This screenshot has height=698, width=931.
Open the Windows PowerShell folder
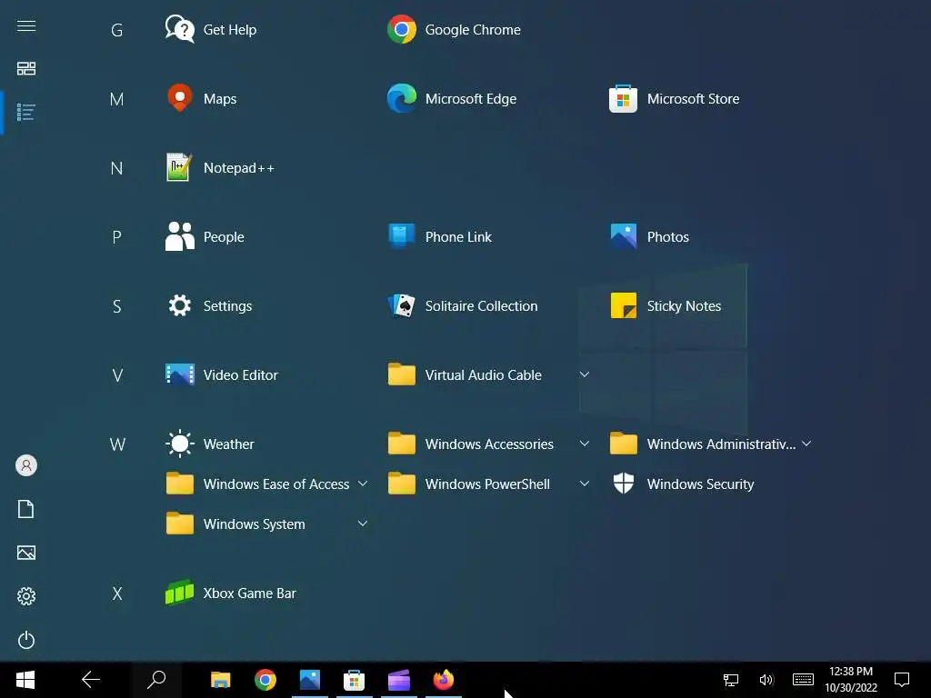point(468,484)
